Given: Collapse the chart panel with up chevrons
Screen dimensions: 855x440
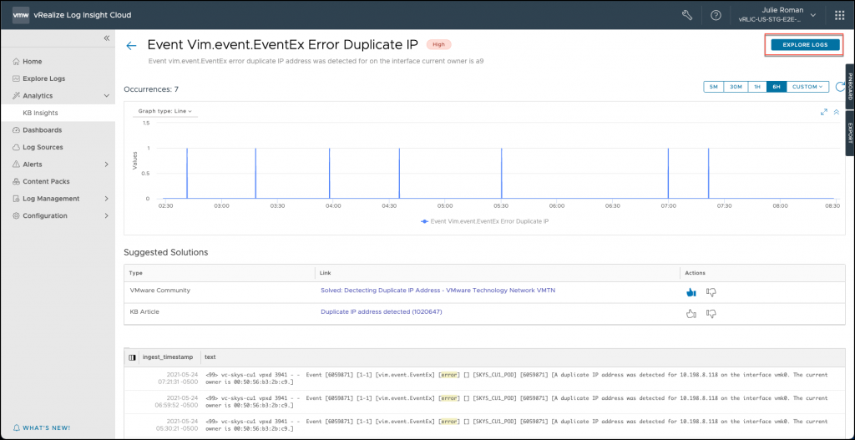Looking at the screenshot, I should pyautogui.click(x=836, y=112).
